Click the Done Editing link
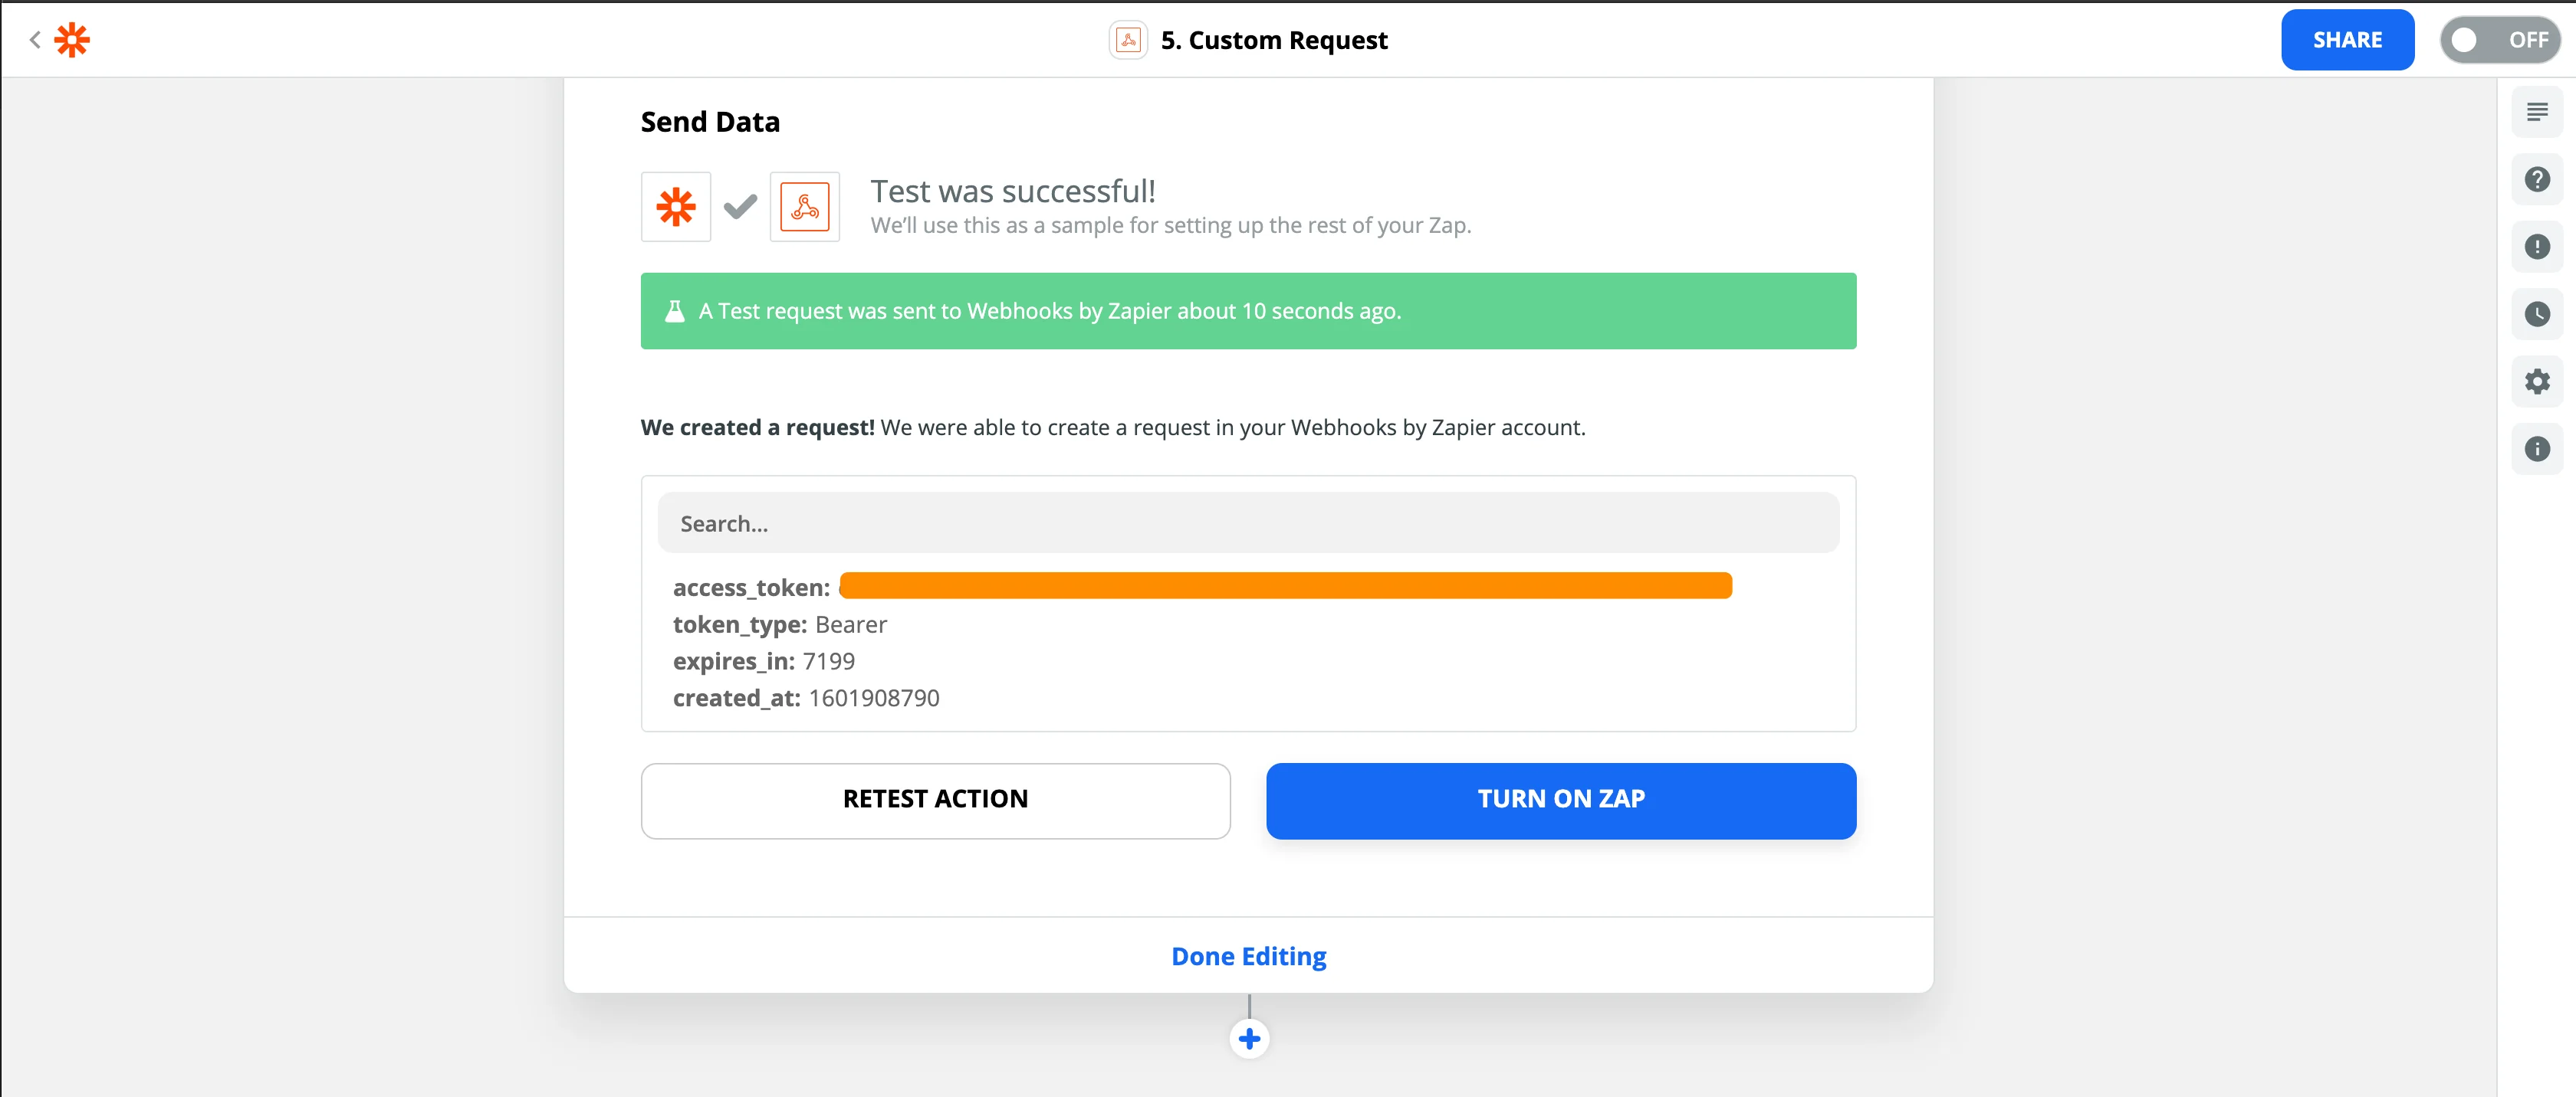 [1249, 956]
